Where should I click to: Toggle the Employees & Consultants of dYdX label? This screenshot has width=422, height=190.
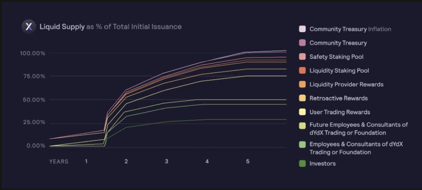pyautogui.click(x=356, y=148)
